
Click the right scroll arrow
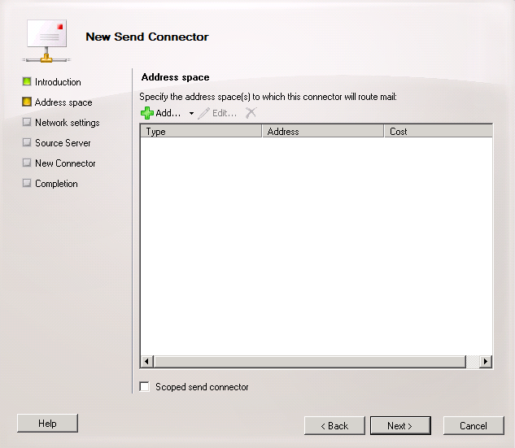[486, 361]
